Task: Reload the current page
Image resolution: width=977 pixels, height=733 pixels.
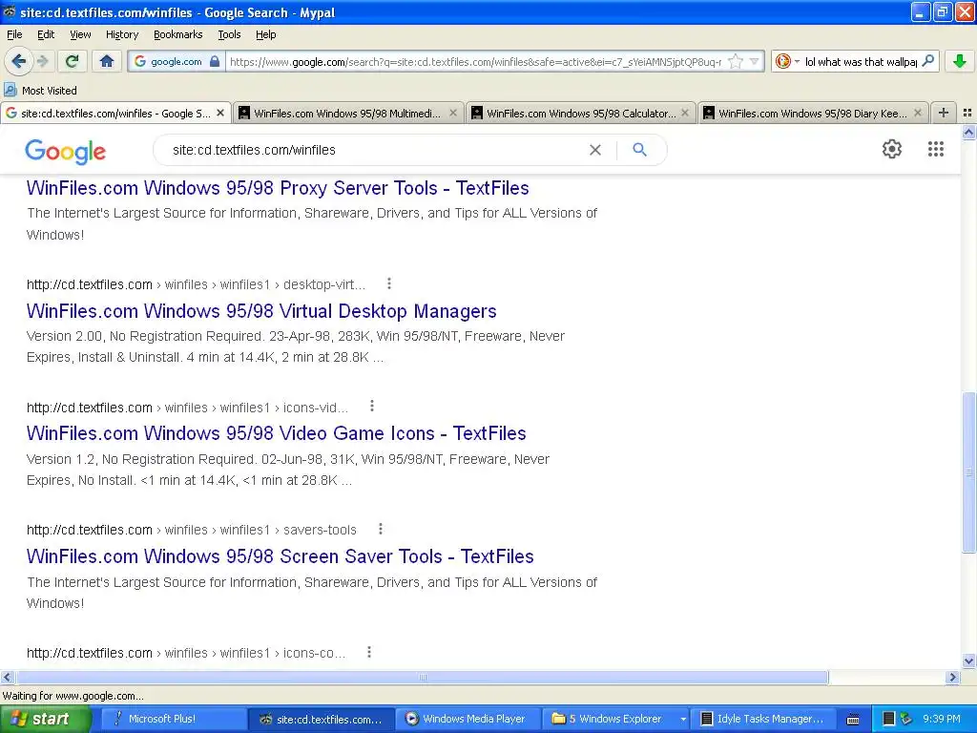Action: (73, 61)
